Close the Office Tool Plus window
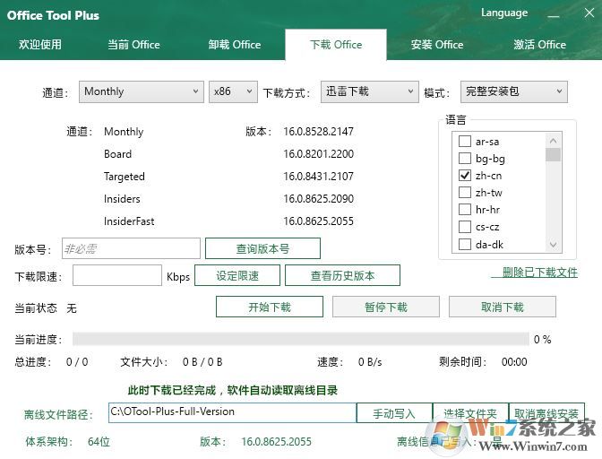602x459 pixels. click(589, 13)
